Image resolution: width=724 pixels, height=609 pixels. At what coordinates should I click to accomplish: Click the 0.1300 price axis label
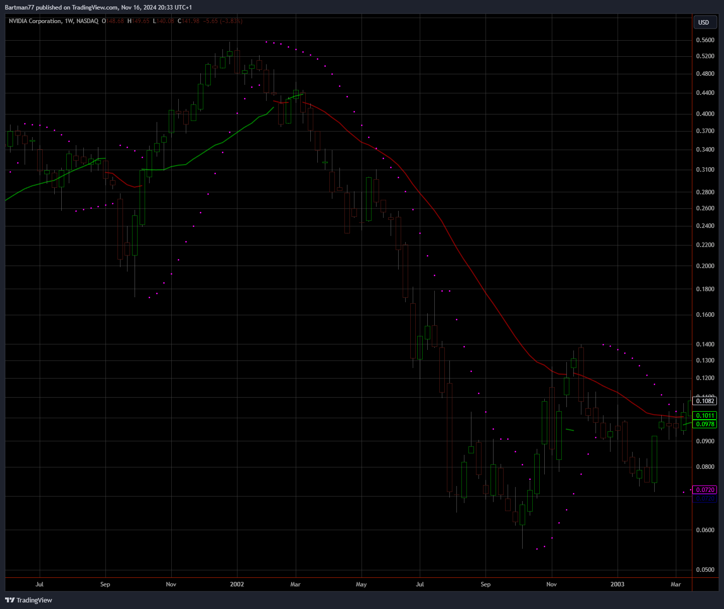(x=705, y=360)
